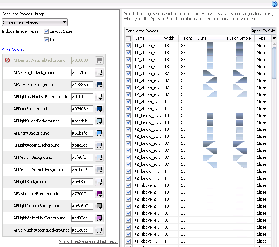The width and height of the screenshot is (279, 247).
Task: Click scroll-up arrow of Generated Images list
Action: tap(274, 44)
